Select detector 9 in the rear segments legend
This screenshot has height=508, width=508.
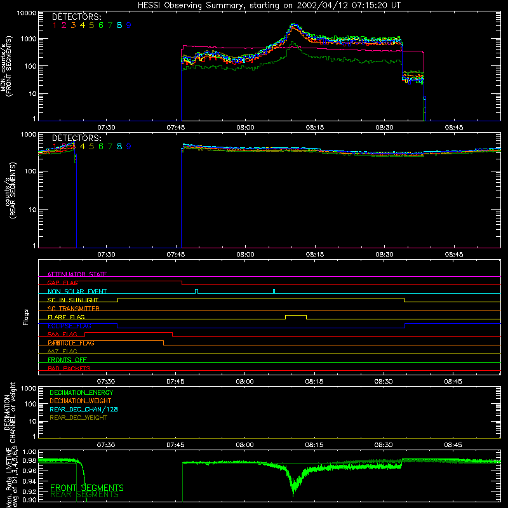[x=129, y=147]
